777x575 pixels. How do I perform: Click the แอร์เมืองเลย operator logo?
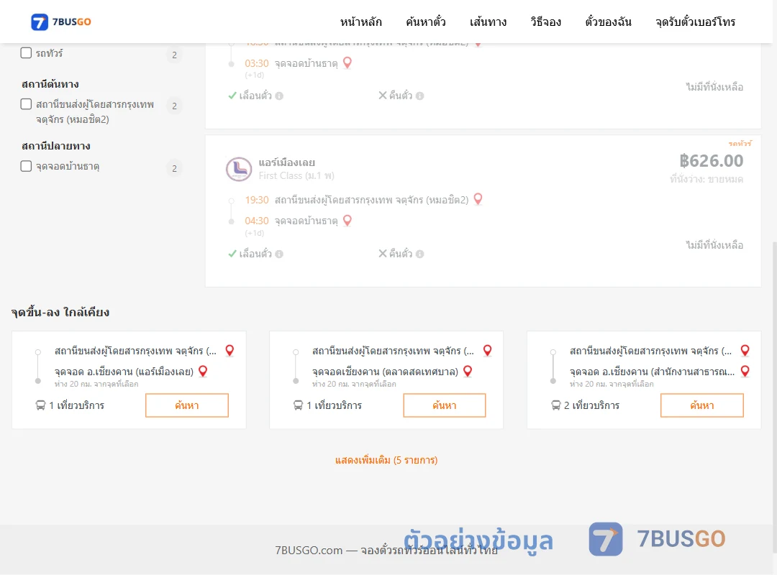(239, 169)
